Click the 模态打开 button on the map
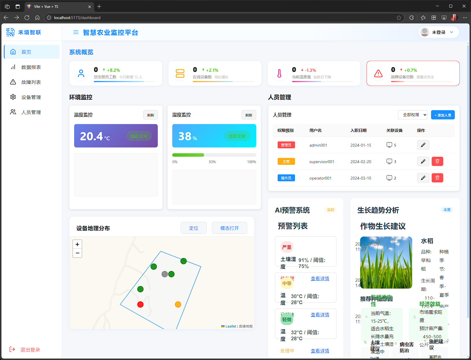This screenshot has width=471, height=360. coord(229,228)
